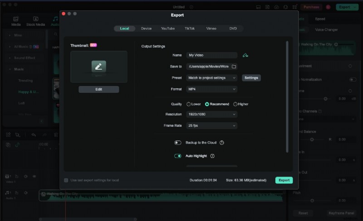The image size is (363, 221).
Task: Expand the Frame Rate 25 fps dropdown
Action: tap(212, 125)
